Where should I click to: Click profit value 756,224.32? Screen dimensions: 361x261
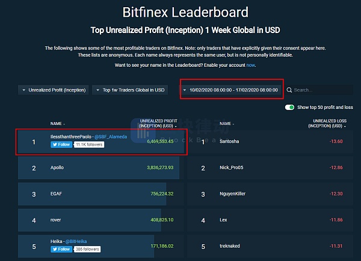point(162,194)
